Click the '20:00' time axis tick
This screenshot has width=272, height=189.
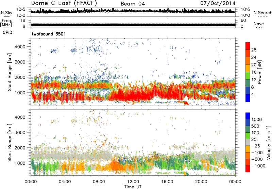click(x=201, y=182)
